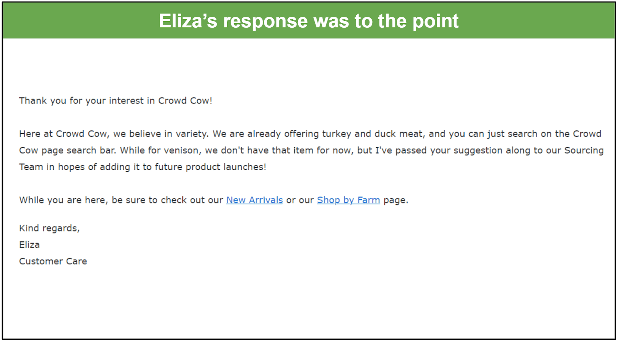Viewport: 618px width, 342px height.
Task: Click the word 'Eliza's' in the header
Action: coord(188,21)
